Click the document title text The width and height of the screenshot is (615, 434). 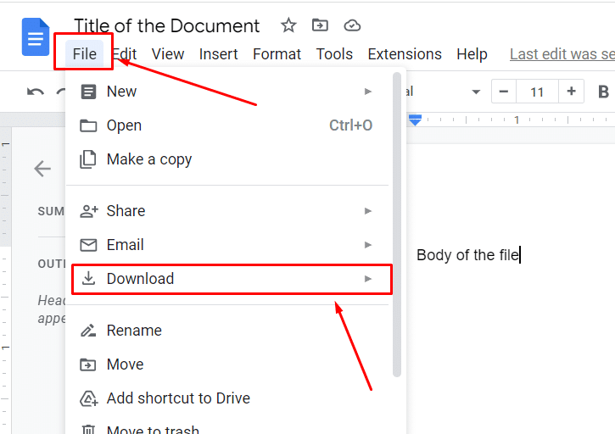pyautogui.click(x=167, y=26)
